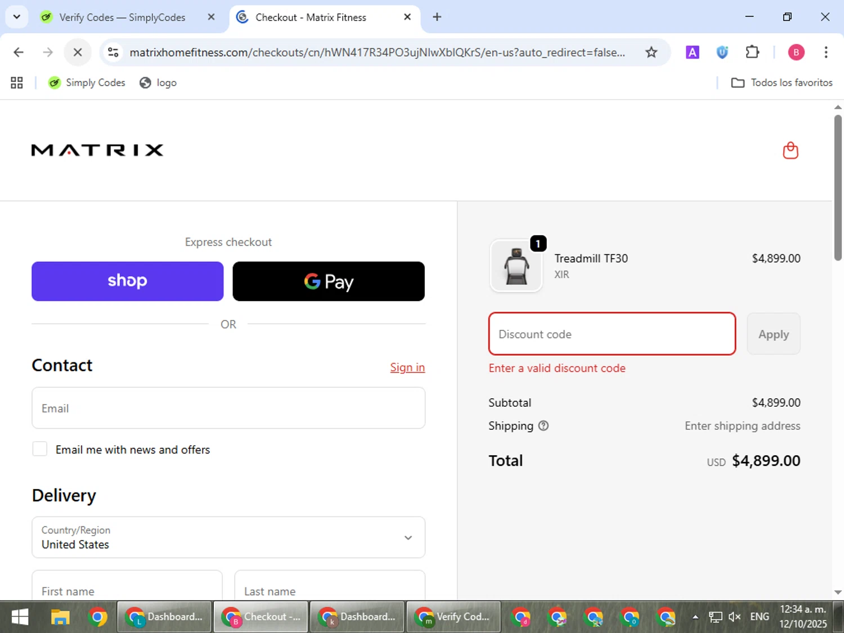Image resolution: width=844 pixels, height=633 pixels.
Task: Close the Checkout - Matrix Fitness tab
Action: (x=407, y=17)
